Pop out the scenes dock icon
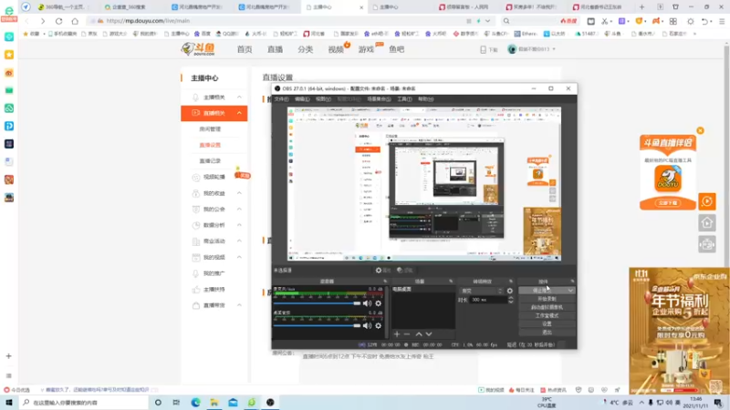Image resolution: width=730 pixels, height=410 pixels. pyautogui.click(x=451, y=282)
